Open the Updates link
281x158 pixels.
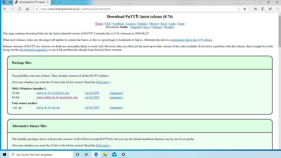(143, 24)
